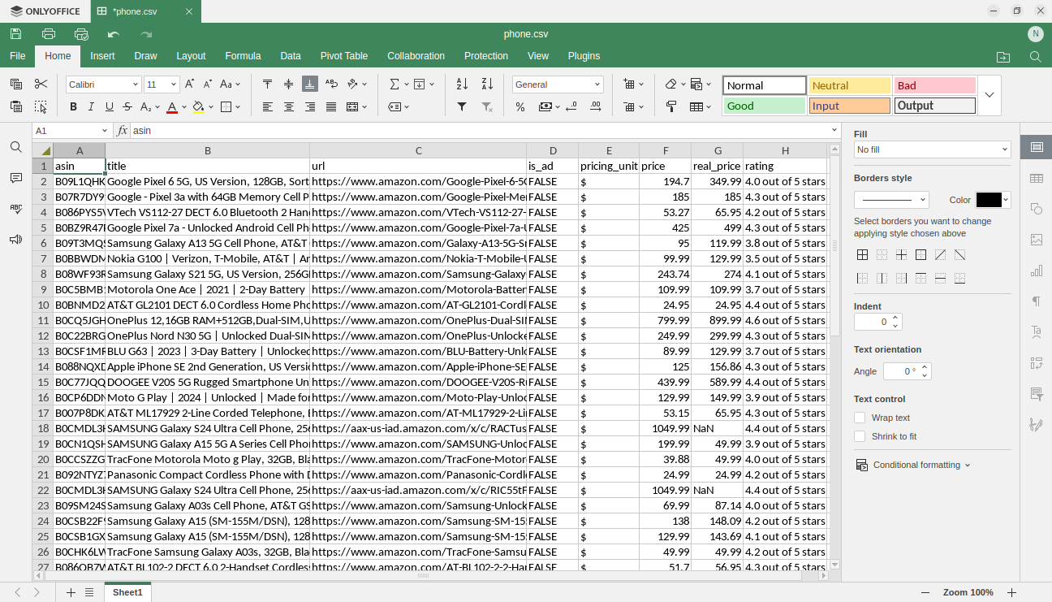Open the border Color black swatch
Image resolution: width=1052 pixels, height=602 pixels.
988,200
